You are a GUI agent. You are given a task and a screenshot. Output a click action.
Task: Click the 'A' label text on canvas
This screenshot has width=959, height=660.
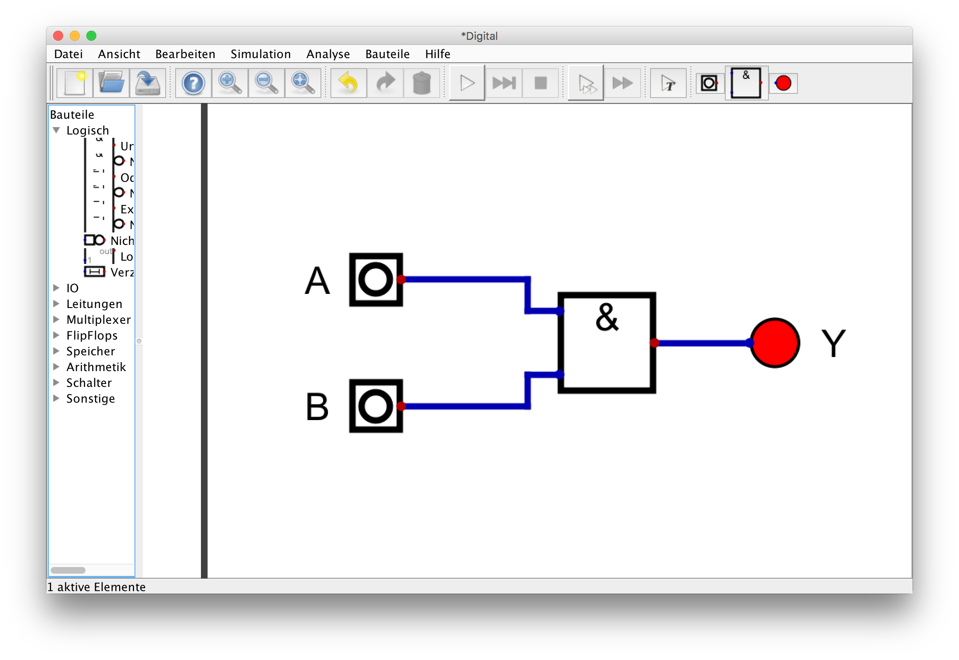[x=318, y=281]
